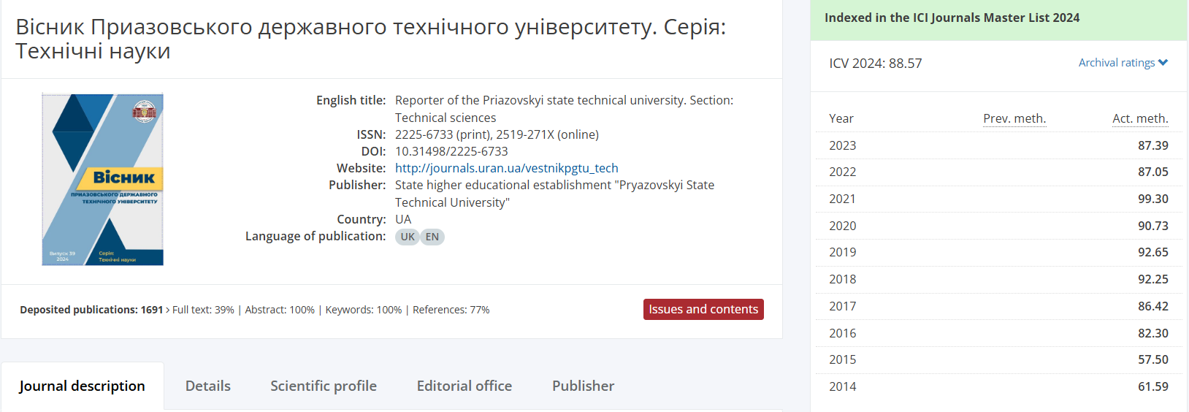Screen dimensions: 1189x412
Task: Select the Editorial office tab
Action: (x=464, y=386)
